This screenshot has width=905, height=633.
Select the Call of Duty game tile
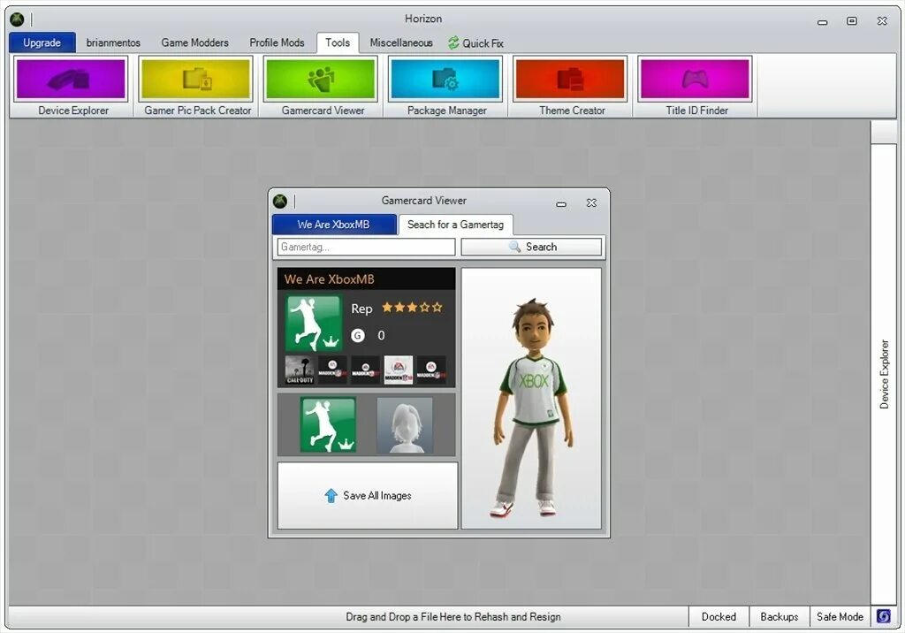click(300, 370)
